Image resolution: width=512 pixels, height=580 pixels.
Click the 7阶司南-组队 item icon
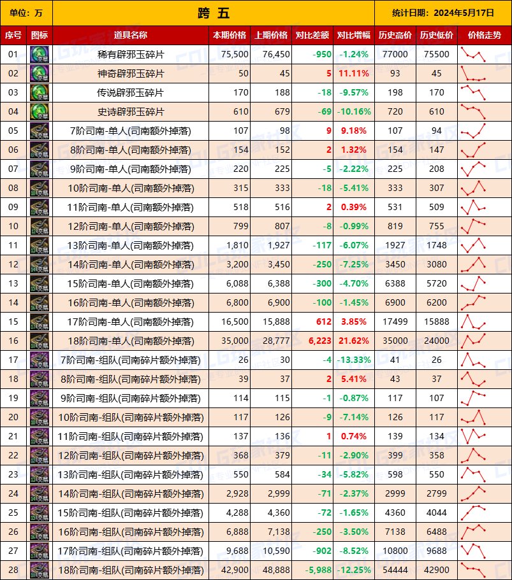tap(40, 360)
